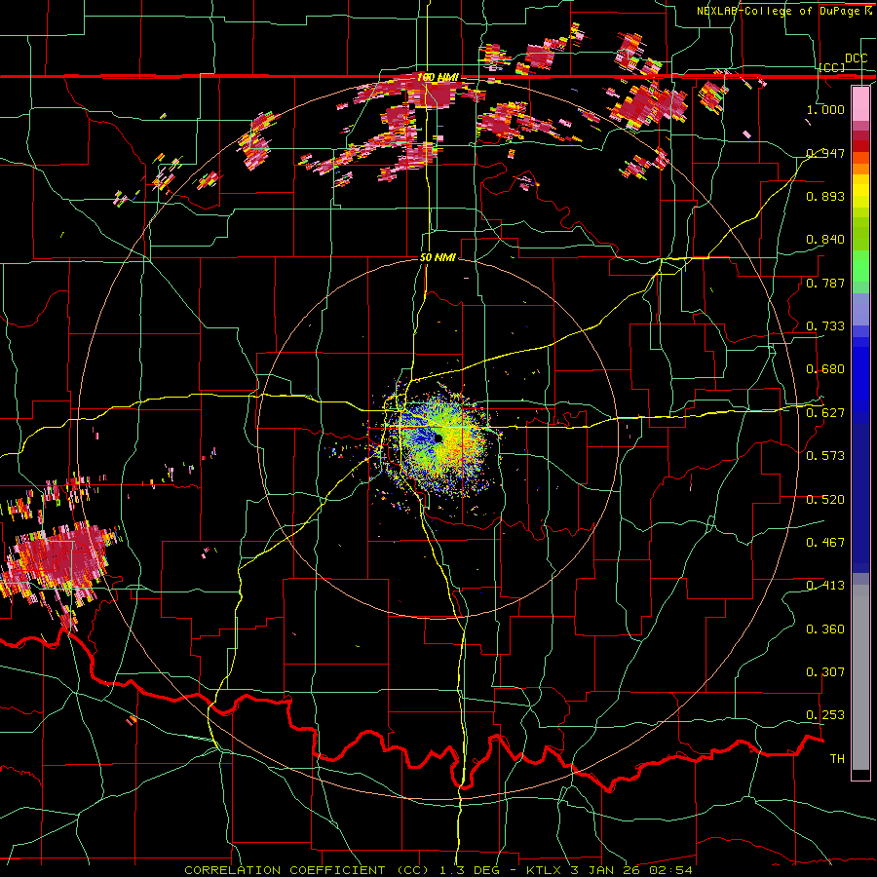
Task: Click the 100 NMI range ring label
Action: click(x=438, y=76)
